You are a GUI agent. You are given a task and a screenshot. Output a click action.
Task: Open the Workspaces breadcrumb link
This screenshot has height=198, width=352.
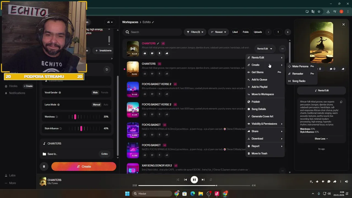point(130,22)
